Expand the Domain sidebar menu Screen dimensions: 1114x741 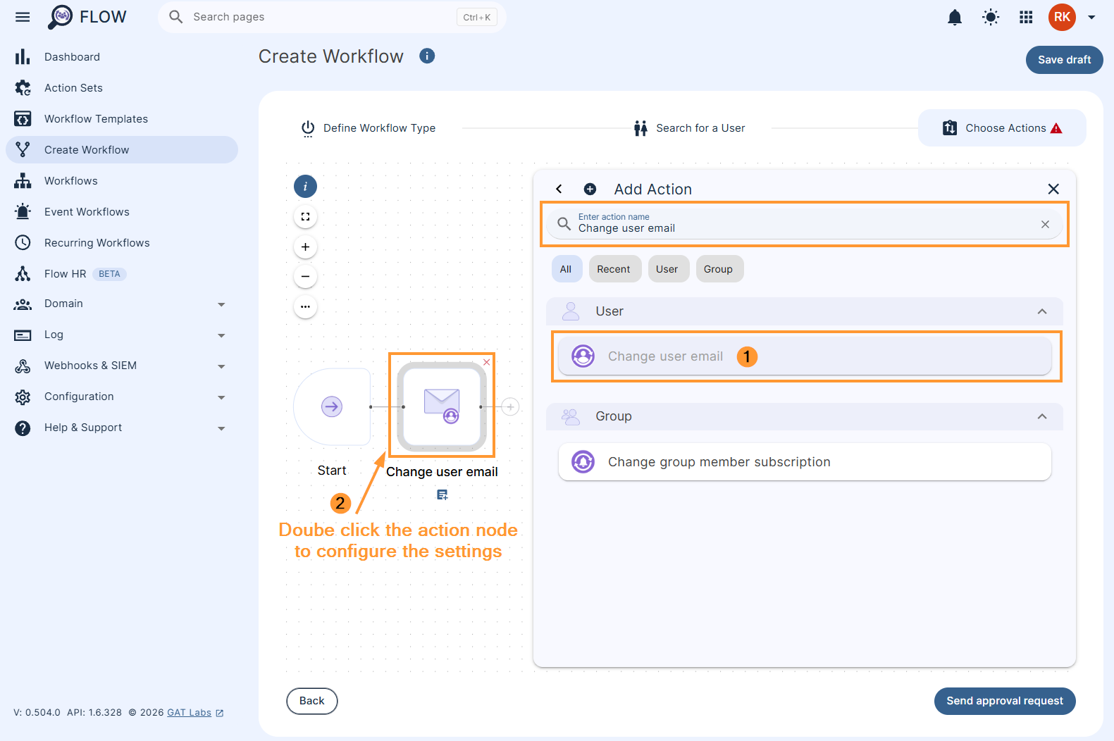122,304
